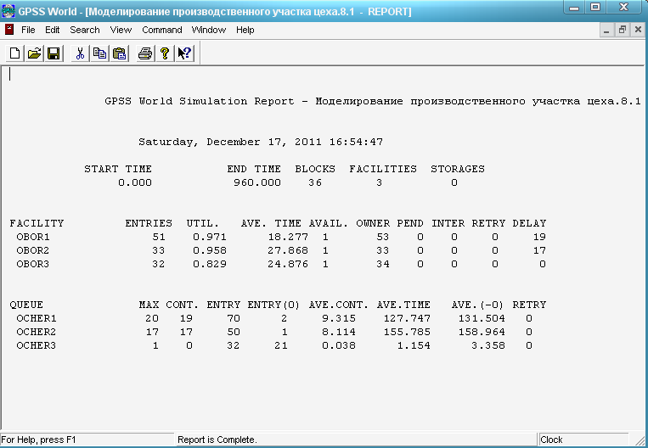Viewport: 648px width, 448px height.
Task: Click the END TIME value 960.000
Action: tap(257, 182)
